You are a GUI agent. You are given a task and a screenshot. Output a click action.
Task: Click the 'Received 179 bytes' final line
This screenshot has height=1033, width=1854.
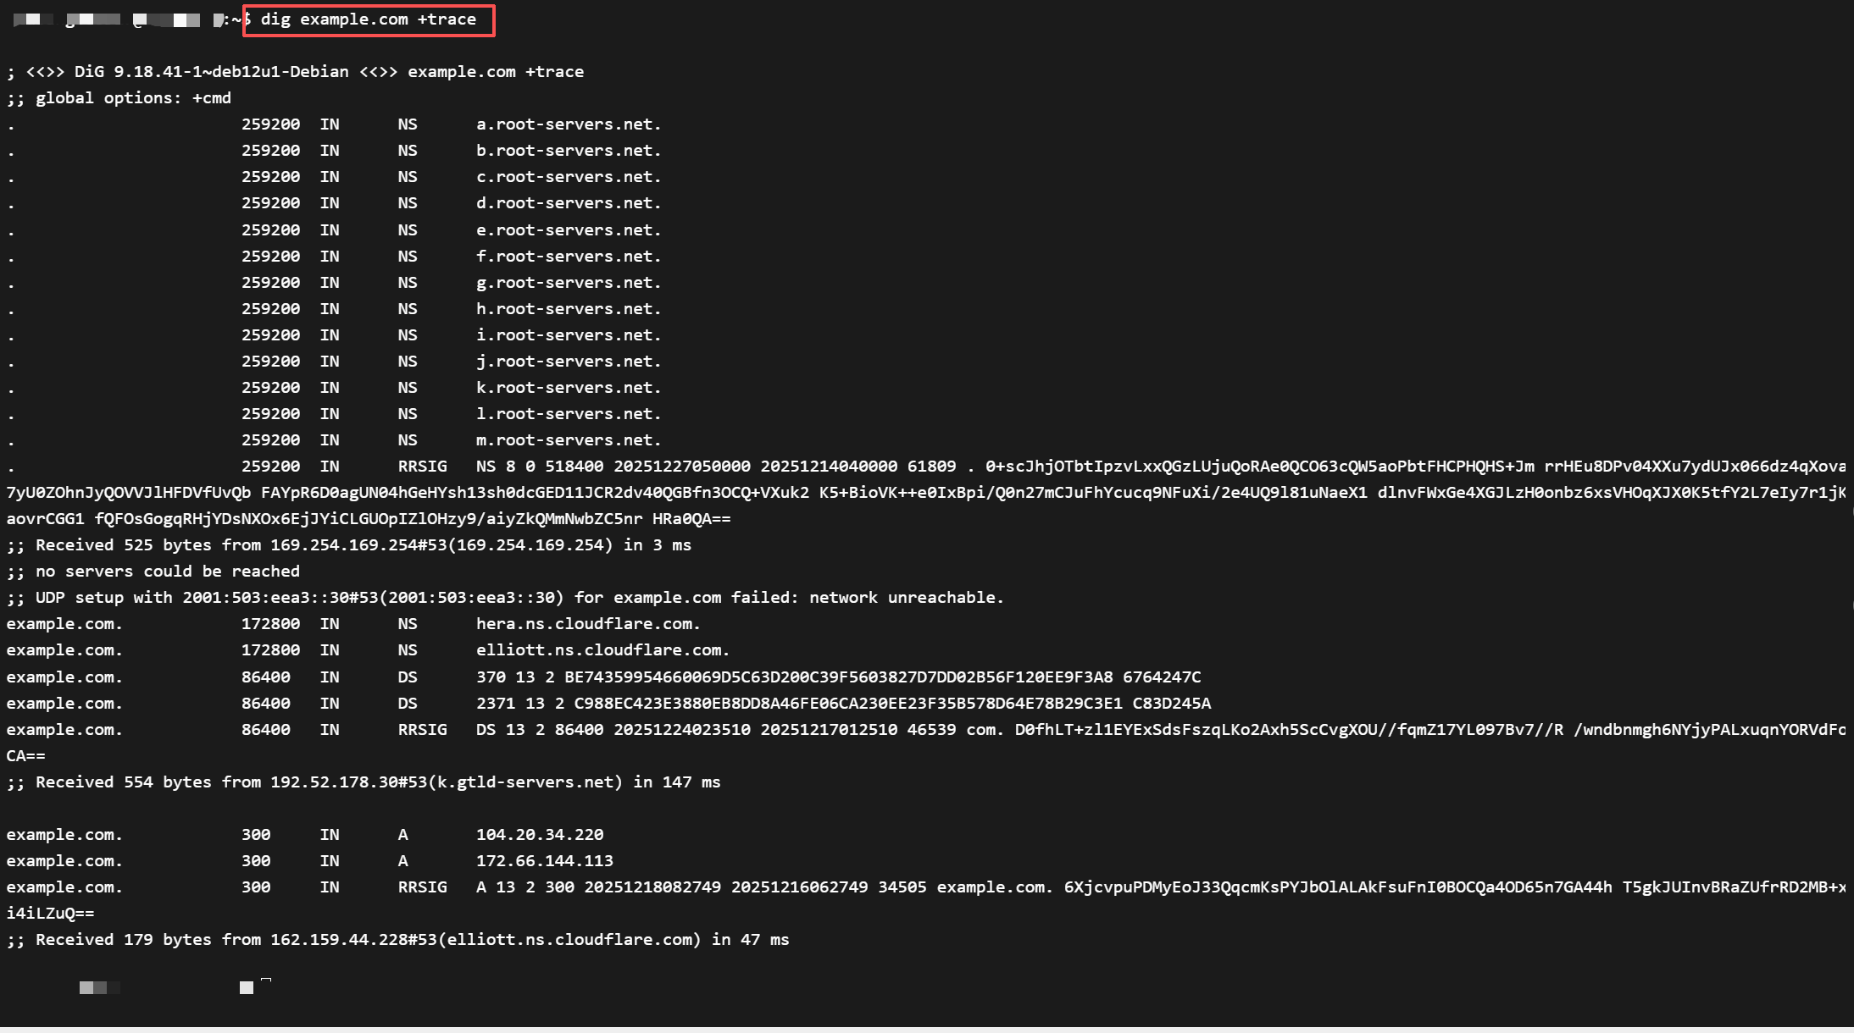[397, 940]
